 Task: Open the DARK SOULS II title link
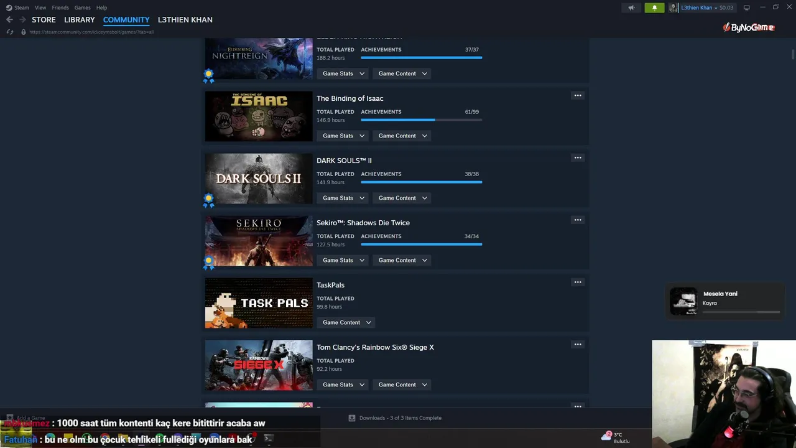tap(344, 161)
